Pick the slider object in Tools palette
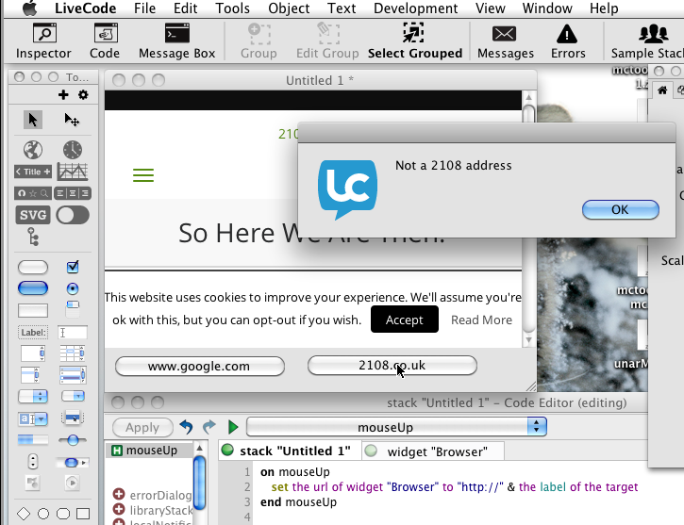Screen dimensions: 684x525 73,440
